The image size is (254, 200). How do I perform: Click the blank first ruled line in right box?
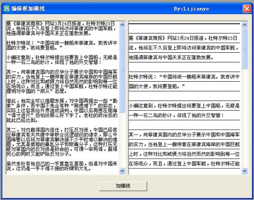(x=184, y=28)
